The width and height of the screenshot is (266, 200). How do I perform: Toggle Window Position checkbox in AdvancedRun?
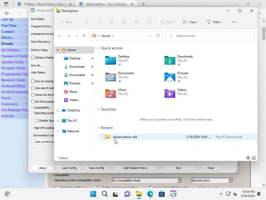tap(33, 58)
